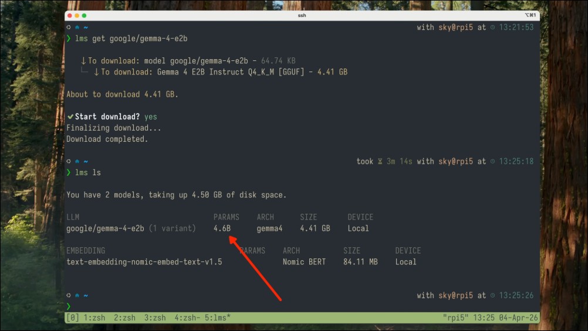Click the clock icon beside 13:25:26
The image size is (588, 331).
pyautogui.click(x=492, y=295)
